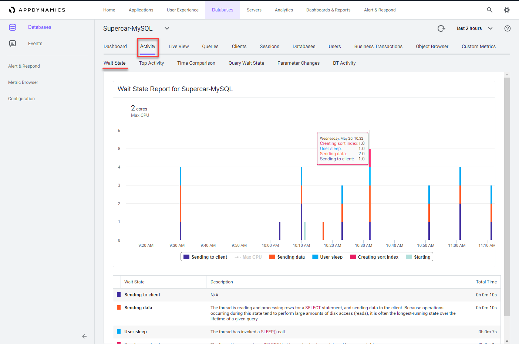Click the AppDynamics logo
Screen dimensions: 519x344
[37, 10]
